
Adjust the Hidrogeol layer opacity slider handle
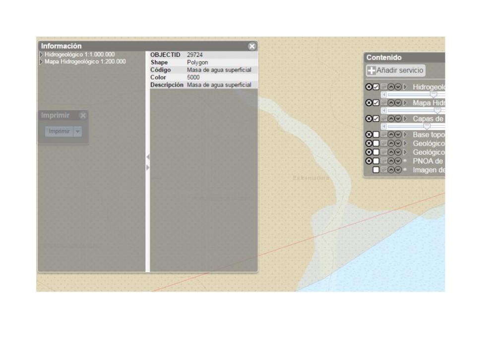pos(434,95)
